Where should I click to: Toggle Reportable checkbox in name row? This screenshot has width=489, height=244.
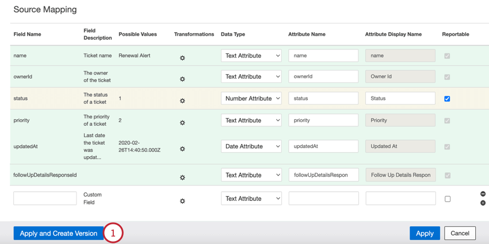[447, 56]
